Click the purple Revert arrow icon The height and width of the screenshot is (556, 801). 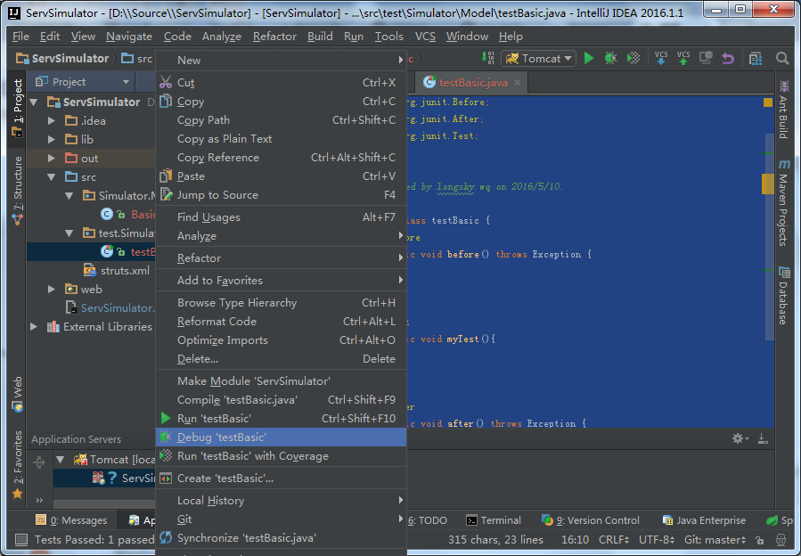click(728, 58)
